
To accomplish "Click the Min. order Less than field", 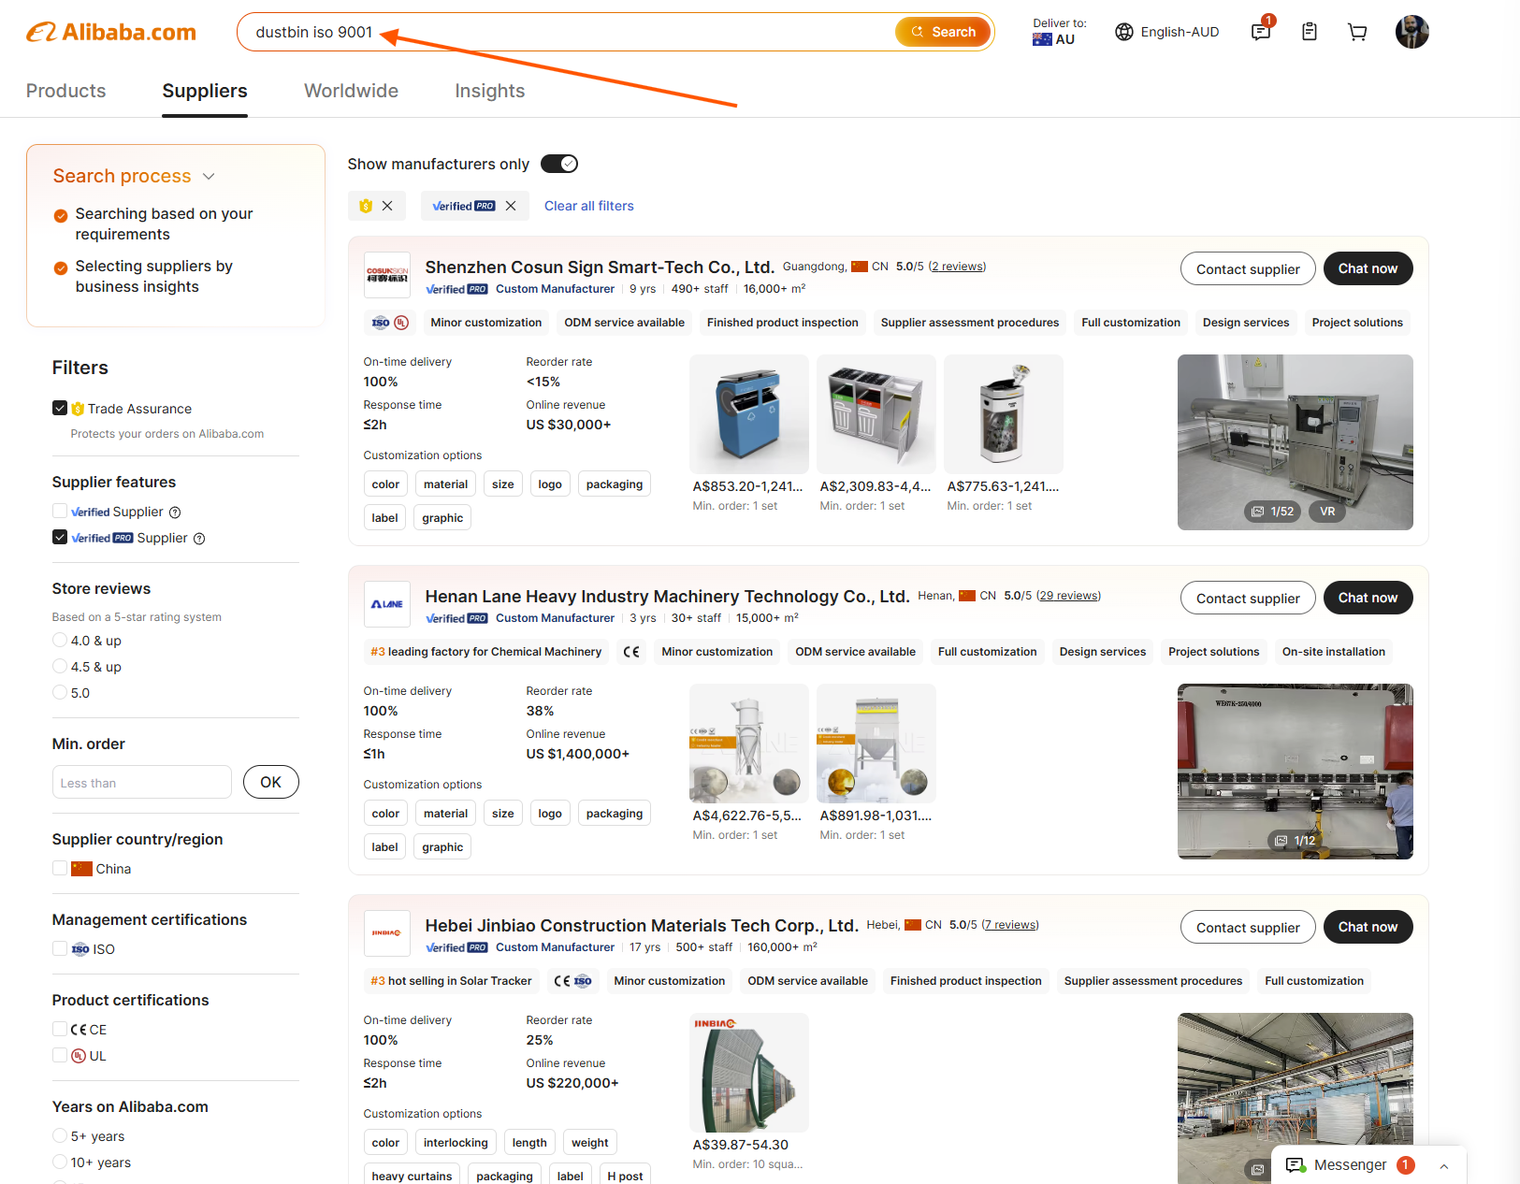I will 142,782.
